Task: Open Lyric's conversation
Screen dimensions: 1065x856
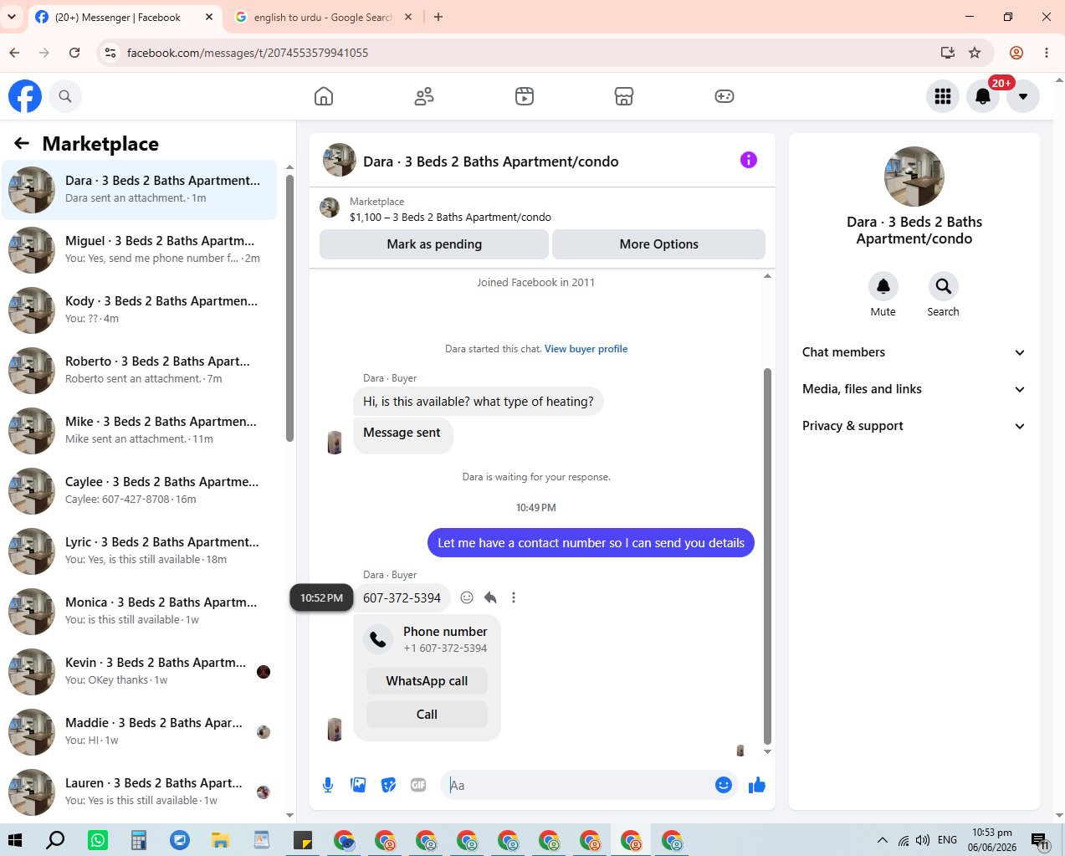Action: point(140,551)
